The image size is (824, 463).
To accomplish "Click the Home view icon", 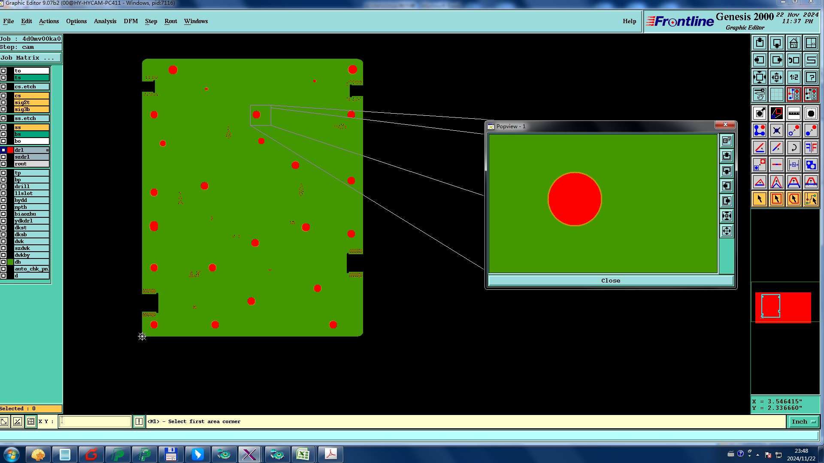I will pyautogui.click(x=794, y=43).
